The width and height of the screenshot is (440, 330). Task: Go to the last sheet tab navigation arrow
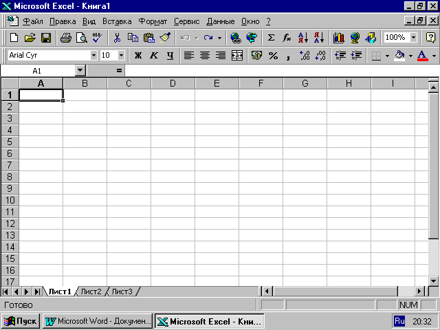coord(37,291)
